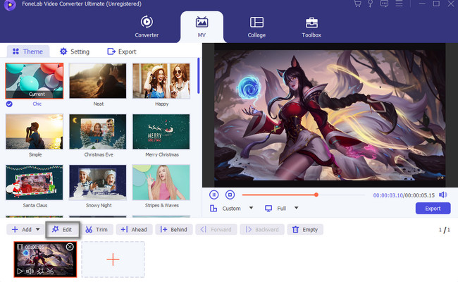Pause the preview playback
This screenshot has width=458, height=282.
(x=213, y=195)
